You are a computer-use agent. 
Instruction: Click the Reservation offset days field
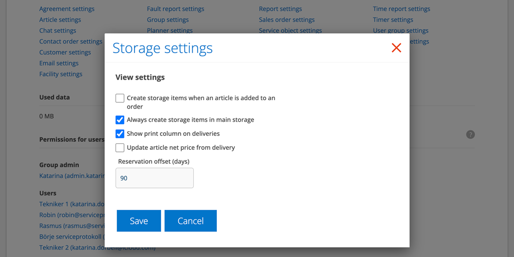point(155,178)
